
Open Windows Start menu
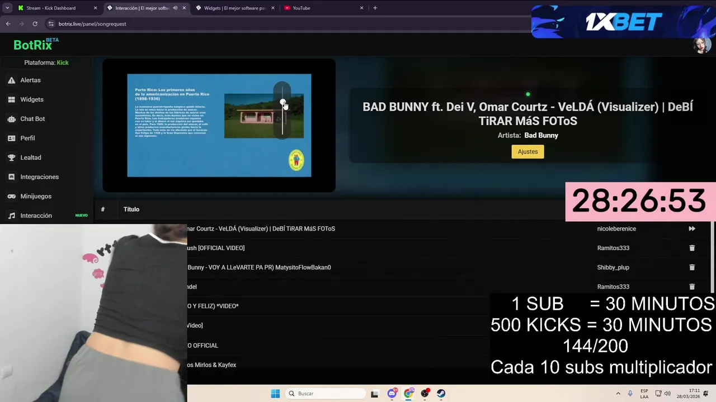(275, 394)
